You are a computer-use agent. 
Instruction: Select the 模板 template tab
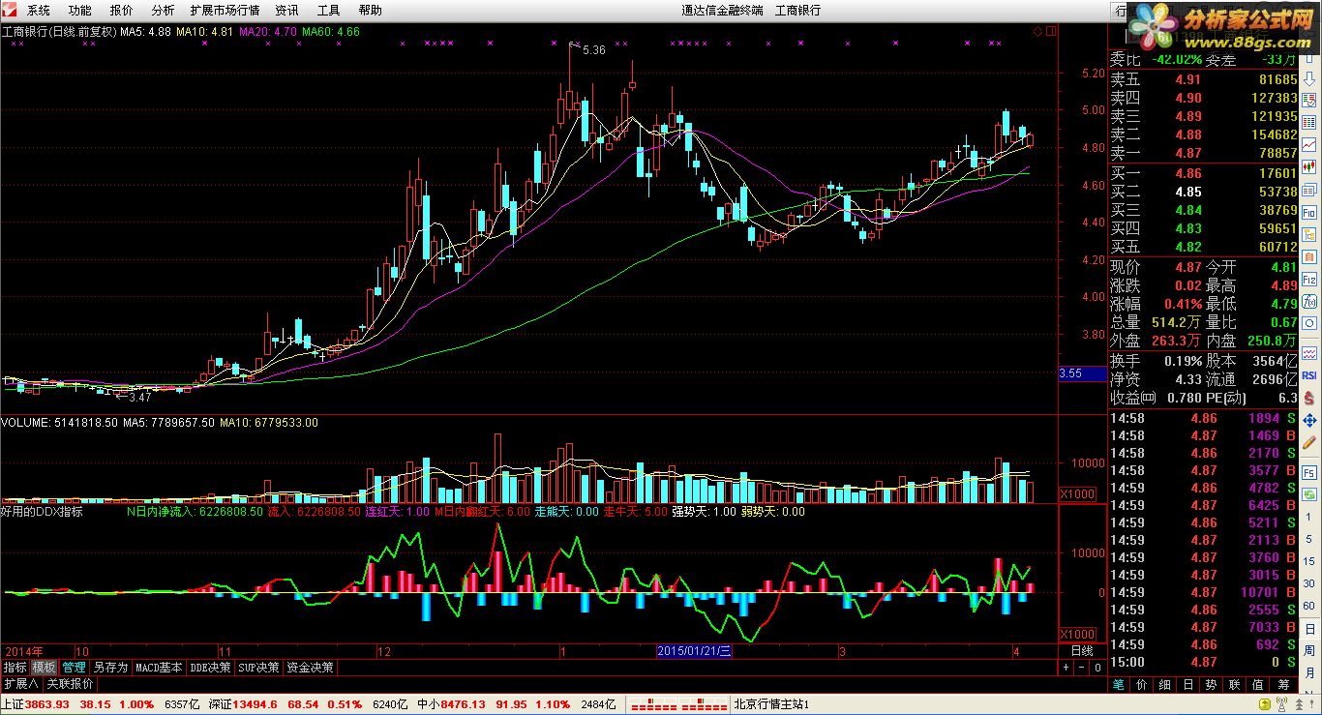pos(44,668)
